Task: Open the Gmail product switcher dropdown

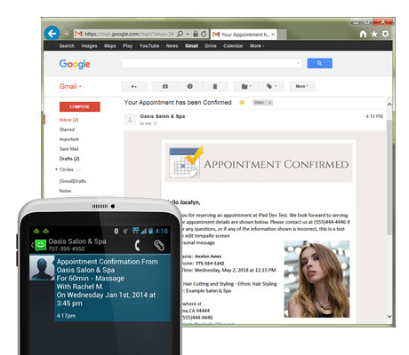Action: [x=70, y=86]
